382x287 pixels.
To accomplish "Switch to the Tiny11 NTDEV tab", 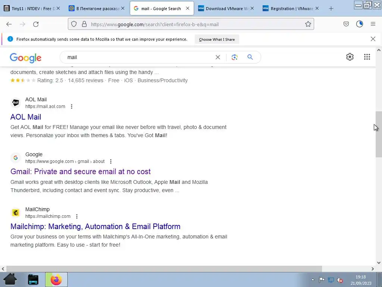I will (x=31, y=9).
